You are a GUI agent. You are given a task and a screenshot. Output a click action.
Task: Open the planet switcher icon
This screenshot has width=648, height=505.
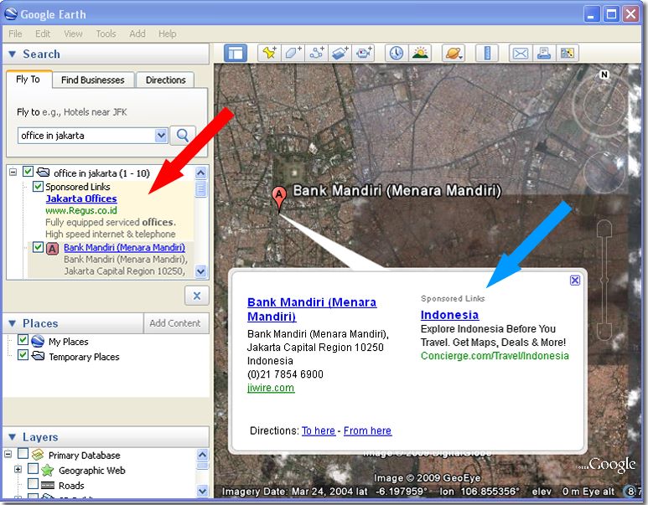(453, 53)
